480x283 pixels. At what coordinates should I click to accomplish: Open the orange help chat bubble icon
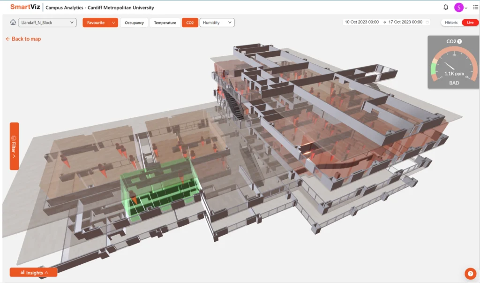(x=470, y=273)
